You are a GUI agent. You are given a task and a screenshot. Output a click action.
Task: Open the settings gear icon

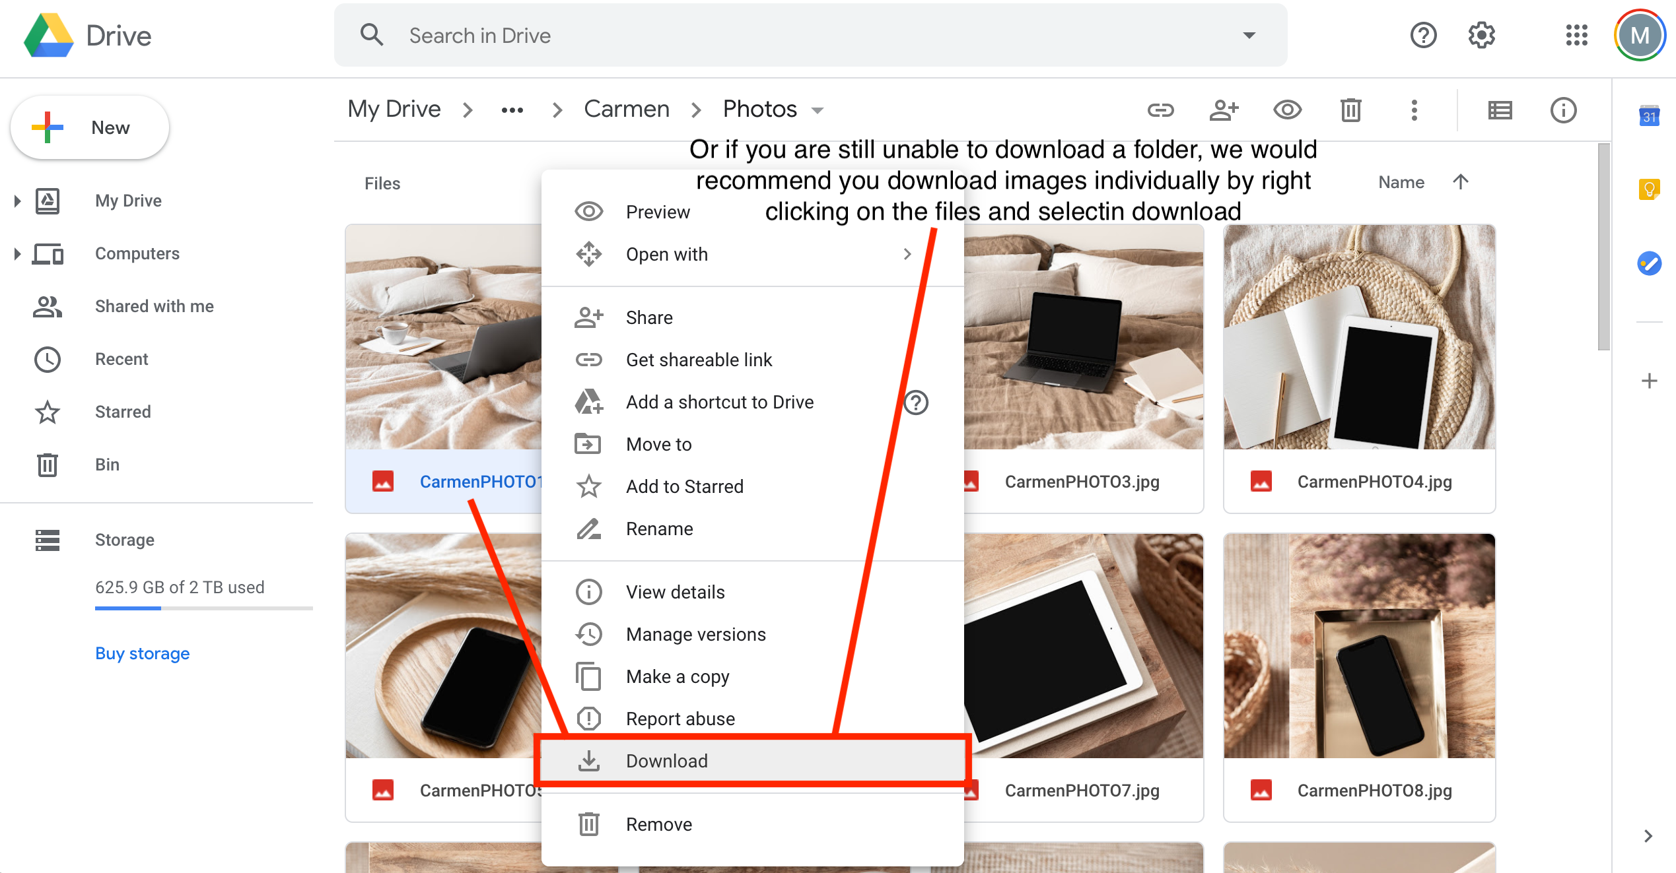pyautogui.click(x=1481, y=35)
